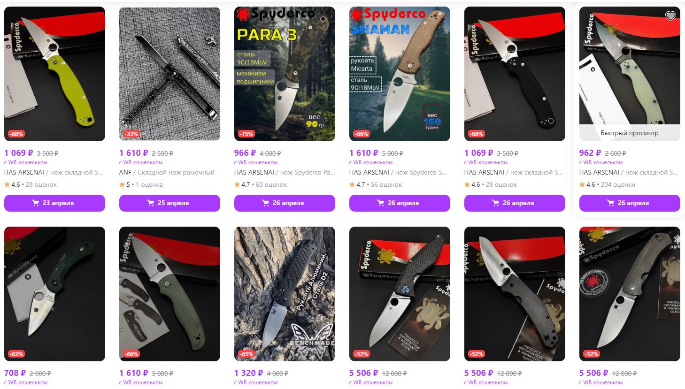Image resolution: width=685 pixels, height=389 pixels.
Task: Click cart icon on 962 ₽ knife button
Action: (x=610, y=203)
